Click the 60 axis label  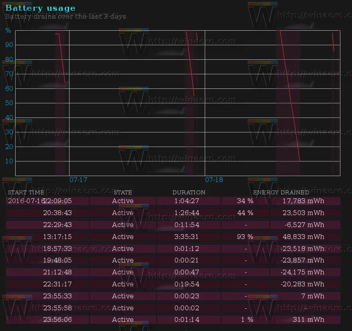(9, 88)
